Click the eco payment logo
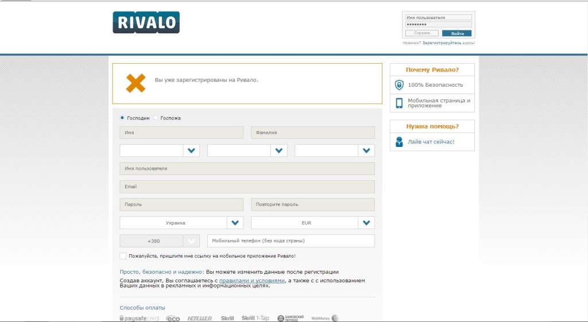Viewport: 588px width, 322px height. (x=173, y=319)
